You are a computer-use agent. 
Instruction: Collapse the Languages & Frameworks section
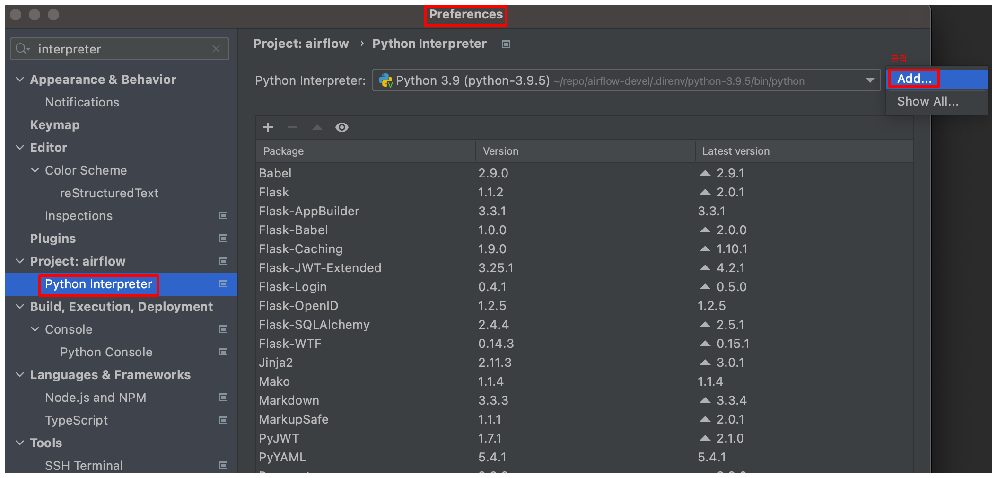pos(20,374)
